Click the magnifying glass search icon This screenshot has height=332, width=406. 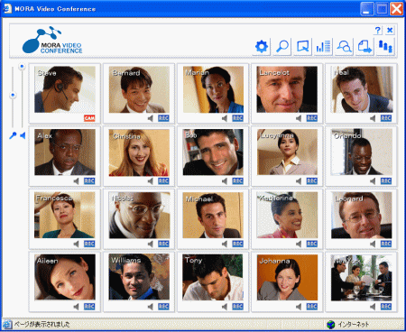(281, 47)
